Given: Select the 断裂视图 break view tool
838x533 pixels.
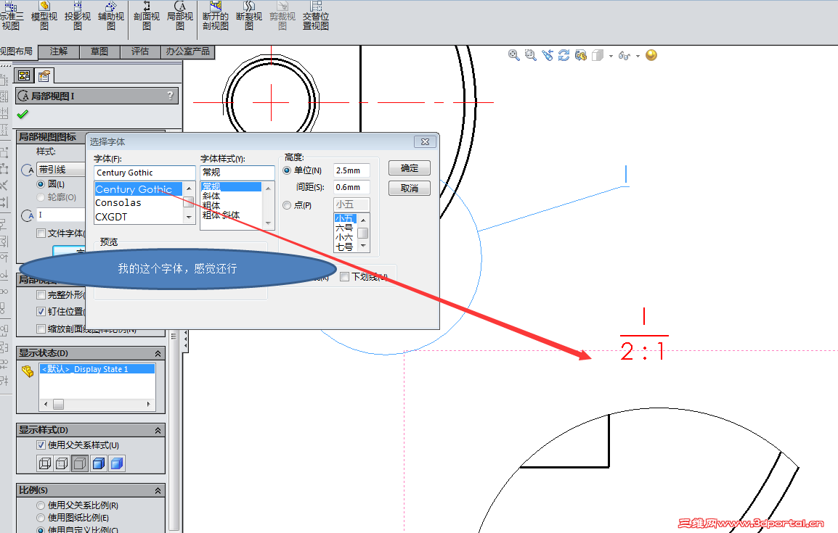Looking at the screenshot, I should coord(249,16).
